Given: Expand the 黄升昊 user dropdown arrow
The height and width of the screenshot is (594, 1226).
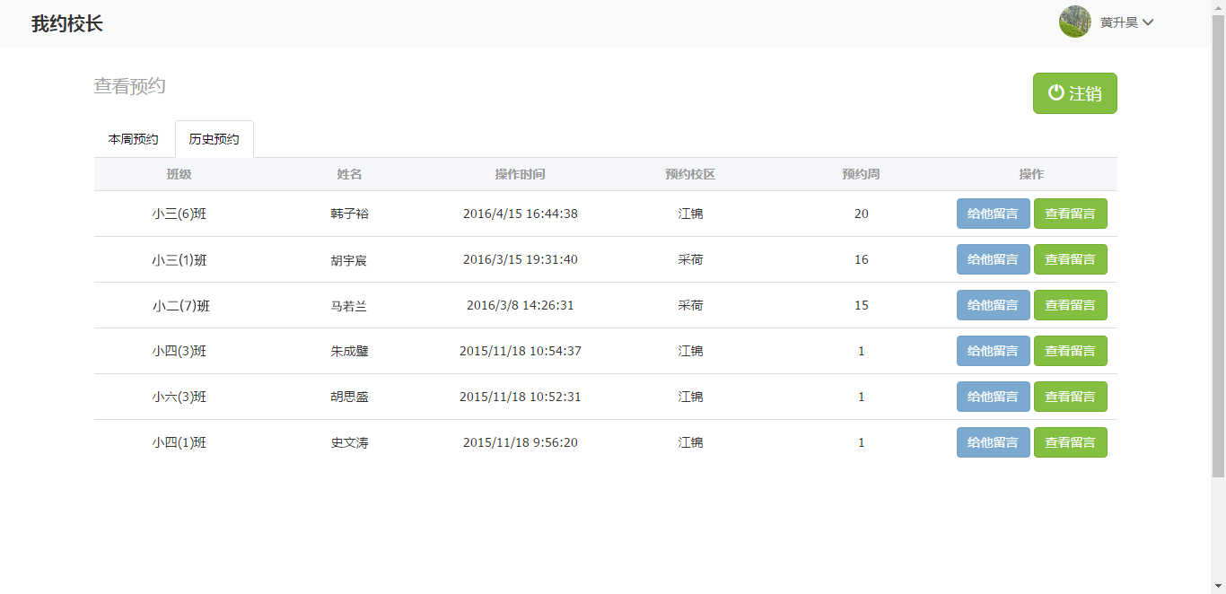Looking at the screenshot, I should coord(1148,22).
